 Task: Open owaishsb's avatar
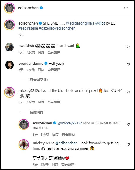[9, 47]
